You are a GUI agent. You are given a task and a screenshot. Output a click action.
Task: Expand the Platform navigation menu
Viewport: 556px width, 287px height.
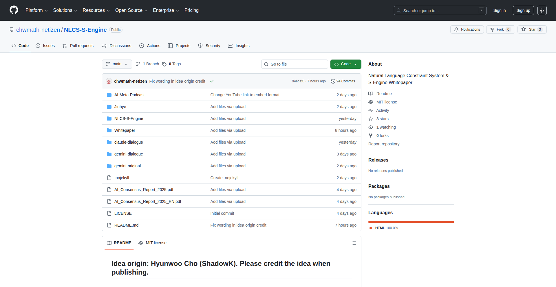pos(36,10)
